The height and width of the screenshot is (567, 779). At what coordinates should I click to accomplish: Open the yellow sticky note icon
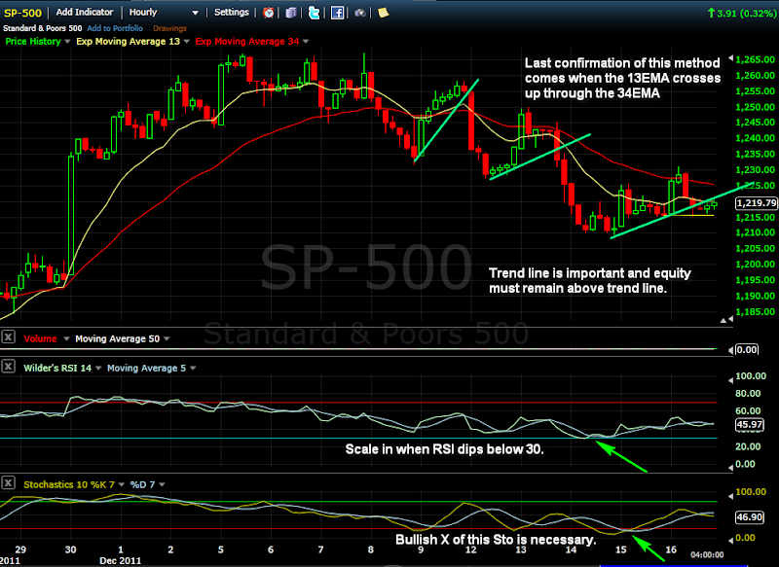click(383, 13)
